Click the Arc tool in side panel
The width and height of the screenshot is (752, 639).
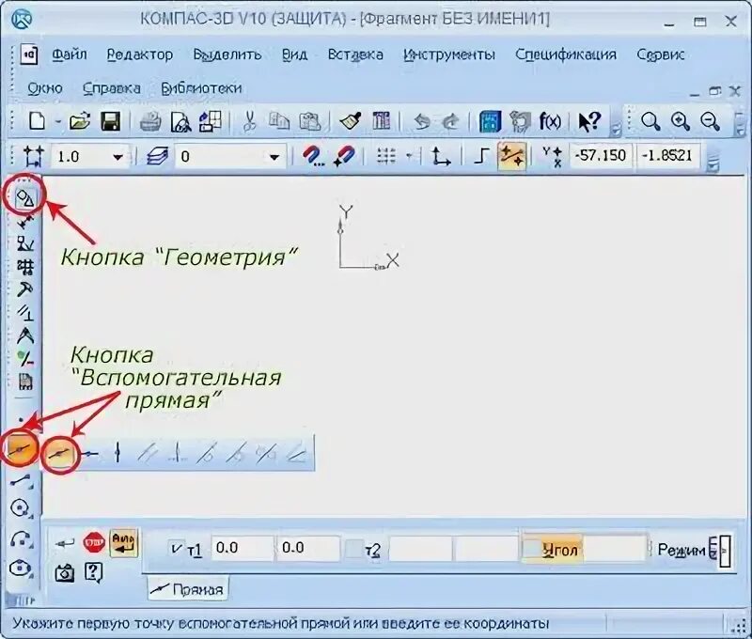pos(21,538)
